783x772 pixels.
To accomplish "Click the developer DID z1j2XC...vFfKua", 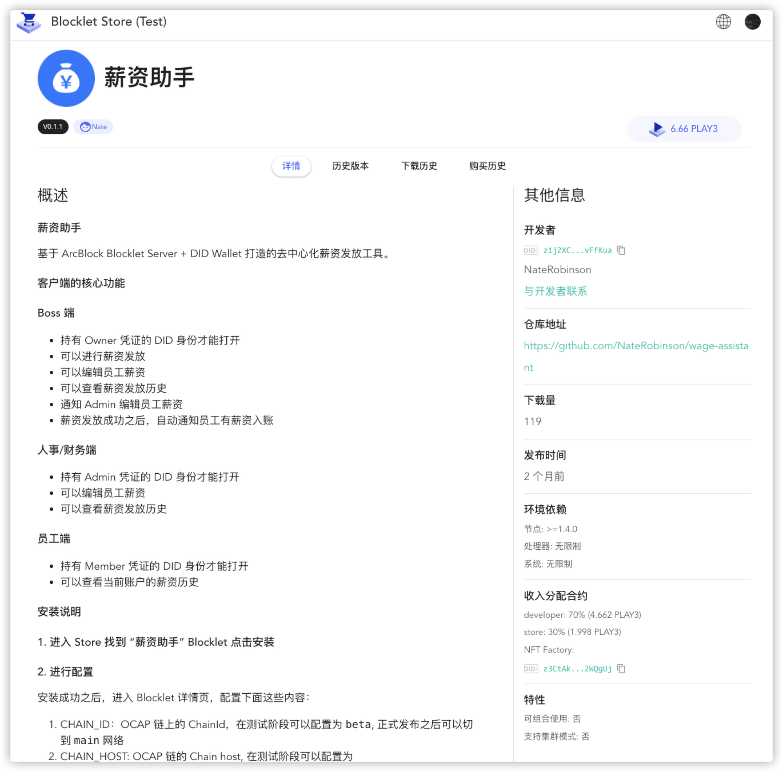I will [577, 251].
